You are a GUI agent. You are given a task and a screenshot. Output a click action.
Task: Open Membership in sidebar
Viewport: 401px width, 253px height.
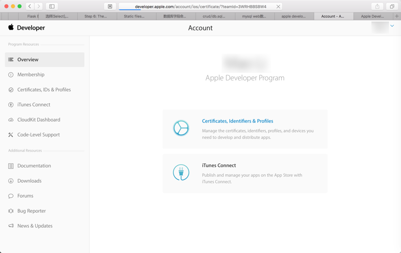tap(31, 74)
